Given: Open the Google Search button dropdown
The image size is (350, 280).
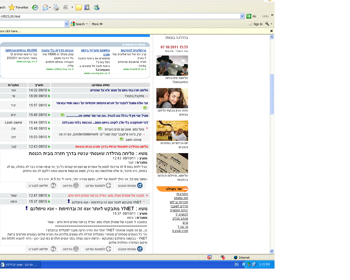Looking at the screenshot, I should click(x=87, y=24).
